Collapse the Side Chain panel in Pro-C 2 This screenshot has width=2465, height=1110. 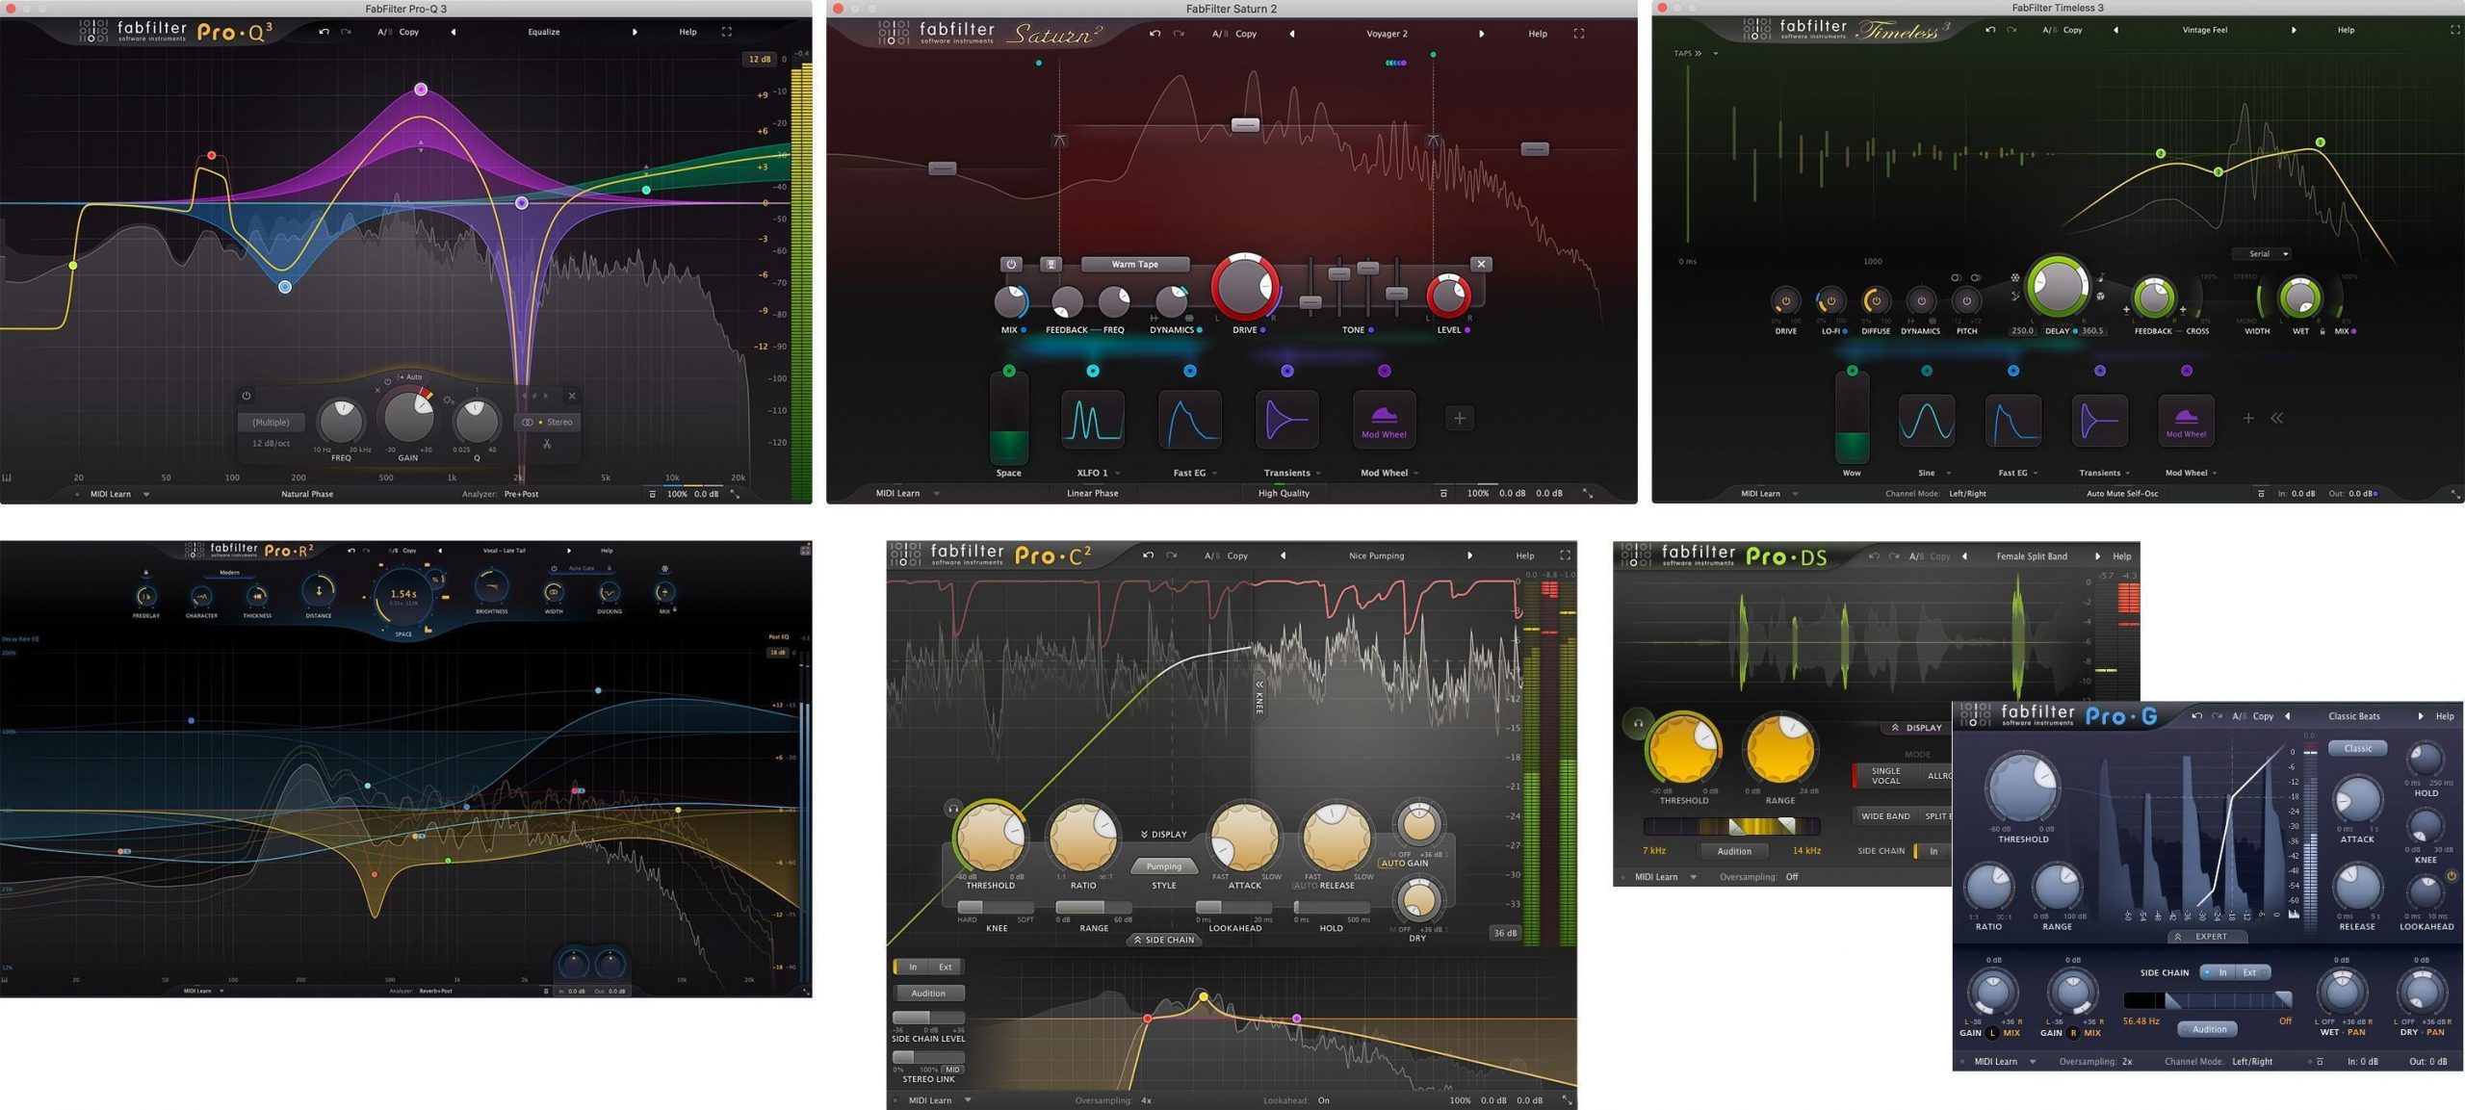pos(1164,940)
